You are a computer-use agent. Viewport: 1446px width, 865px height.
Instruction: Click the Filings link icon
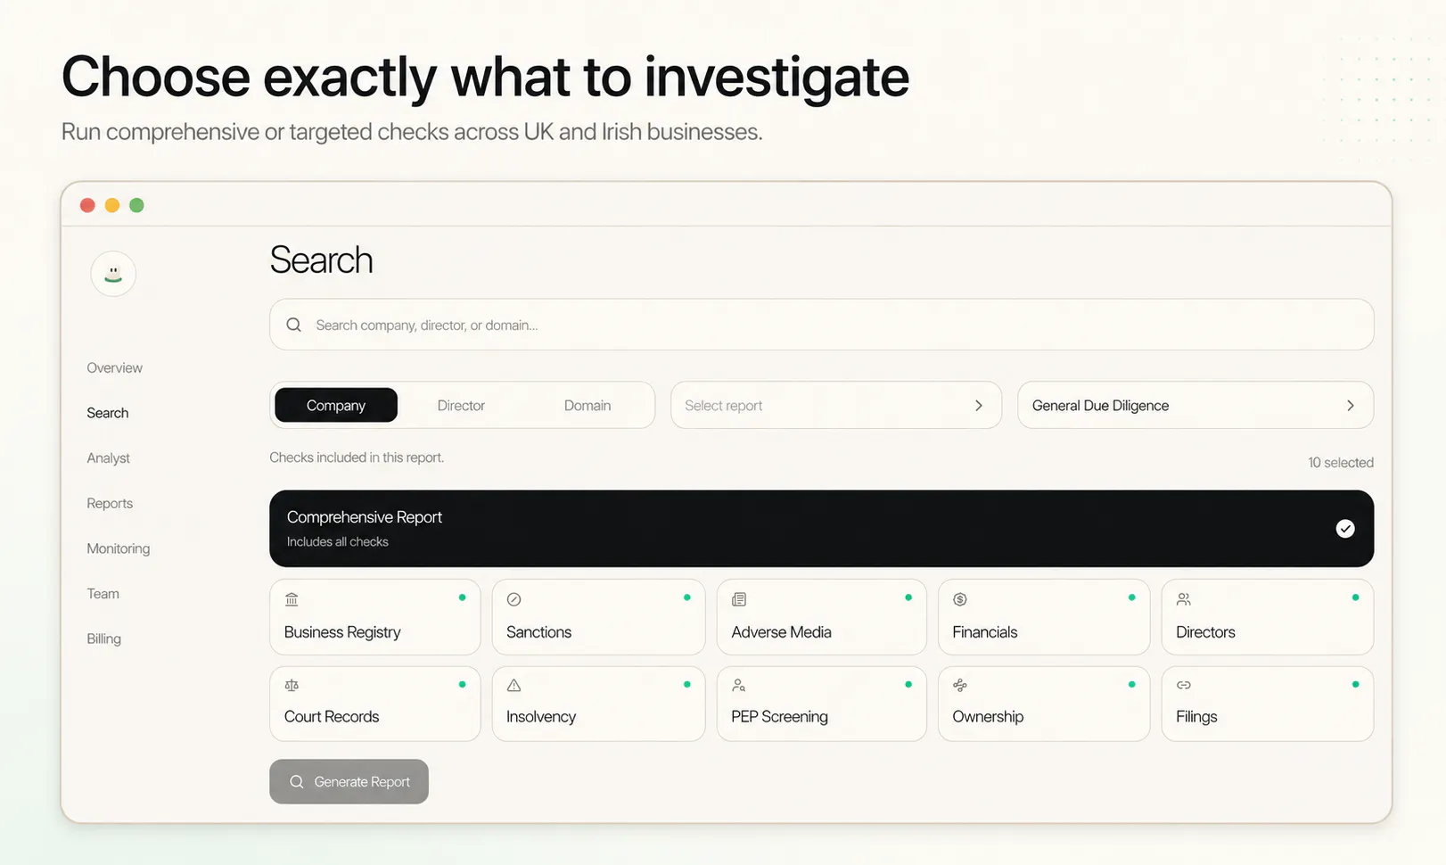1184,685
